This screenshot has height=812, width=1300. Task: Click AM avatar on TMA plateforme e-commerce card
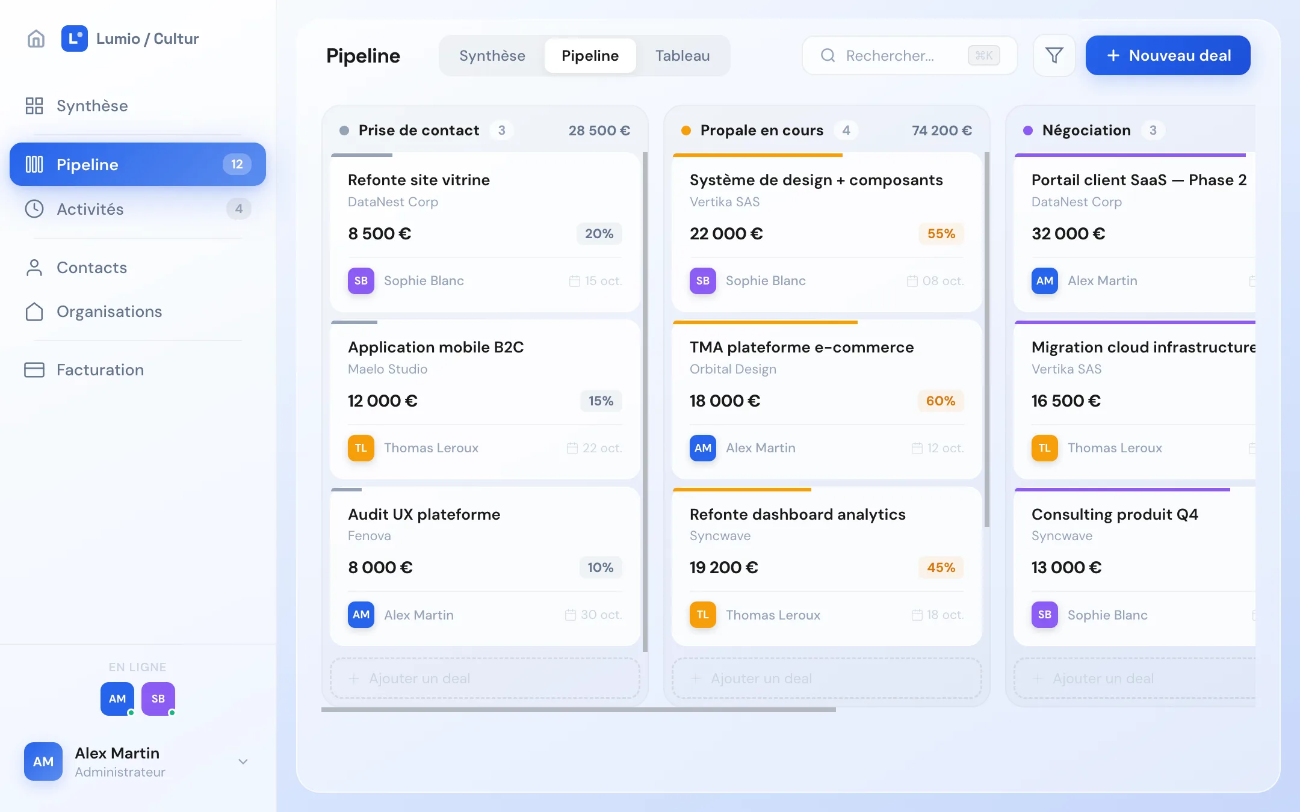[x=703, y=448]
